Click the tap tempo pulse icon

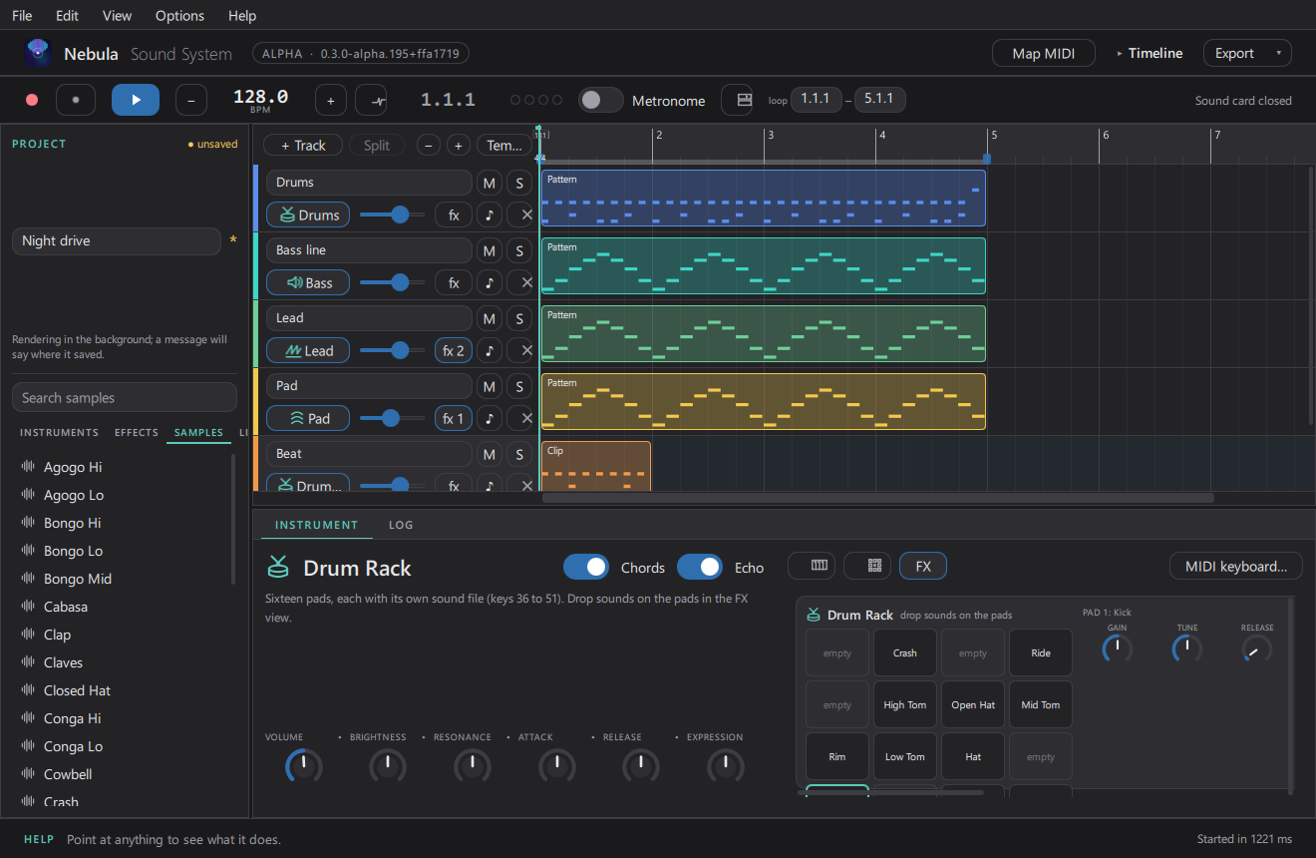tap(371, 100)
